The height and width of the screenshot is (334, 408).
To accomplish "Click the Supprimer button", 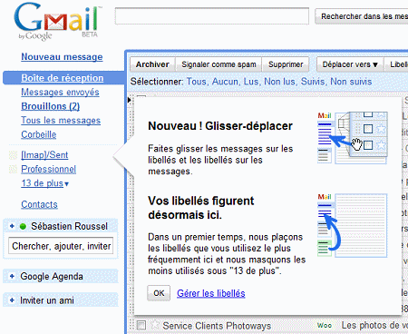I will (x=286, y=64).
